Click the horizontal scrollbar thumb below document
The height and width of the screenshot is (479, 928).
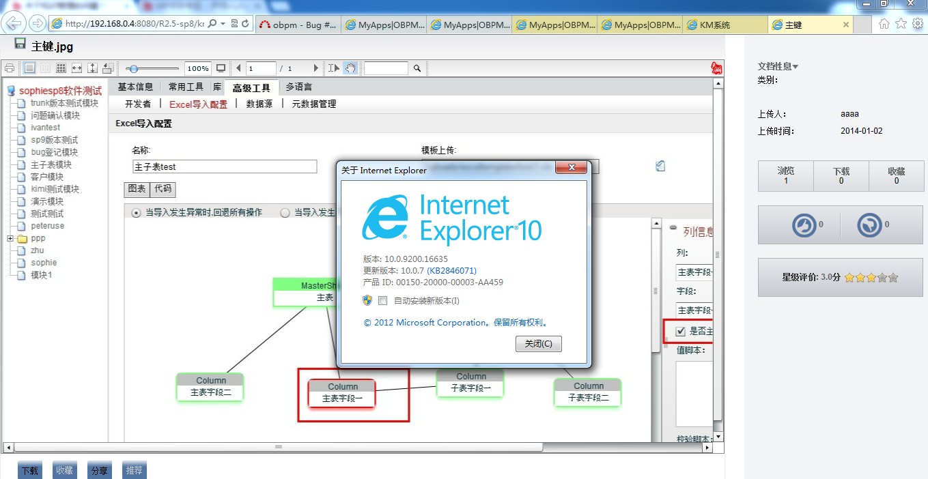pos(278,447)
